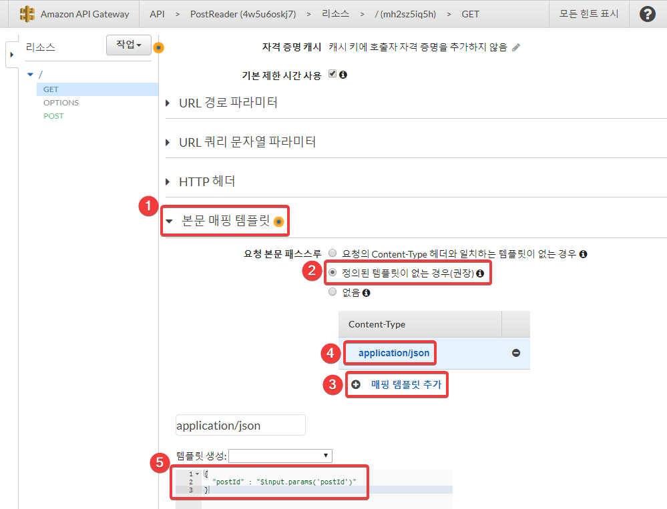Viewport: 667px width, 509px height.
Task: Select radio 정의된 템플릿이 없는 경우(권장)
Action: 332,272
